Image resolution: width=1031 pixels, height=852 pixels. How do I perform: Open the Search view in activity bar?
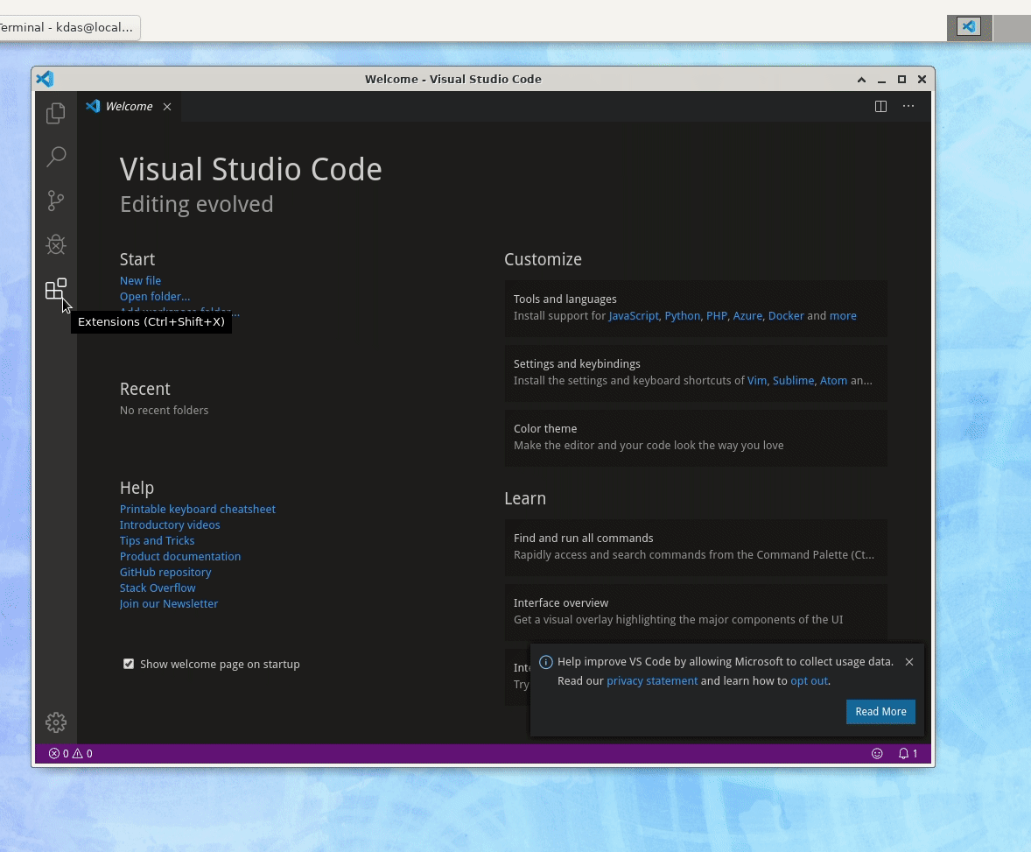56,157
